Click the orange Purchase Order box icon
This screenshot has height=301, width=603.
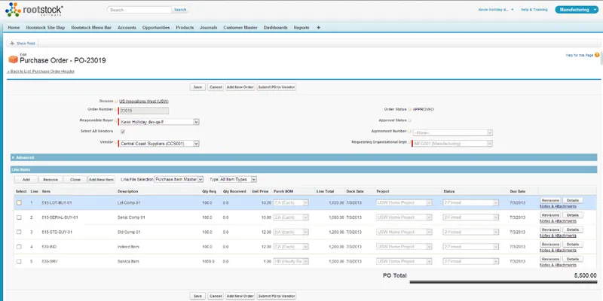click(13, 60)
